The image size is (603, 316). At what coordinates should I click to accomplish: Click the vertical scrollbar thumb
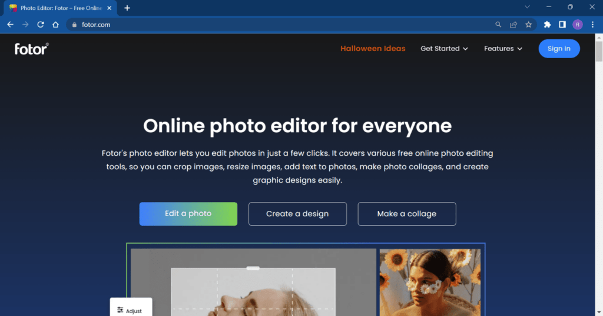599,51
